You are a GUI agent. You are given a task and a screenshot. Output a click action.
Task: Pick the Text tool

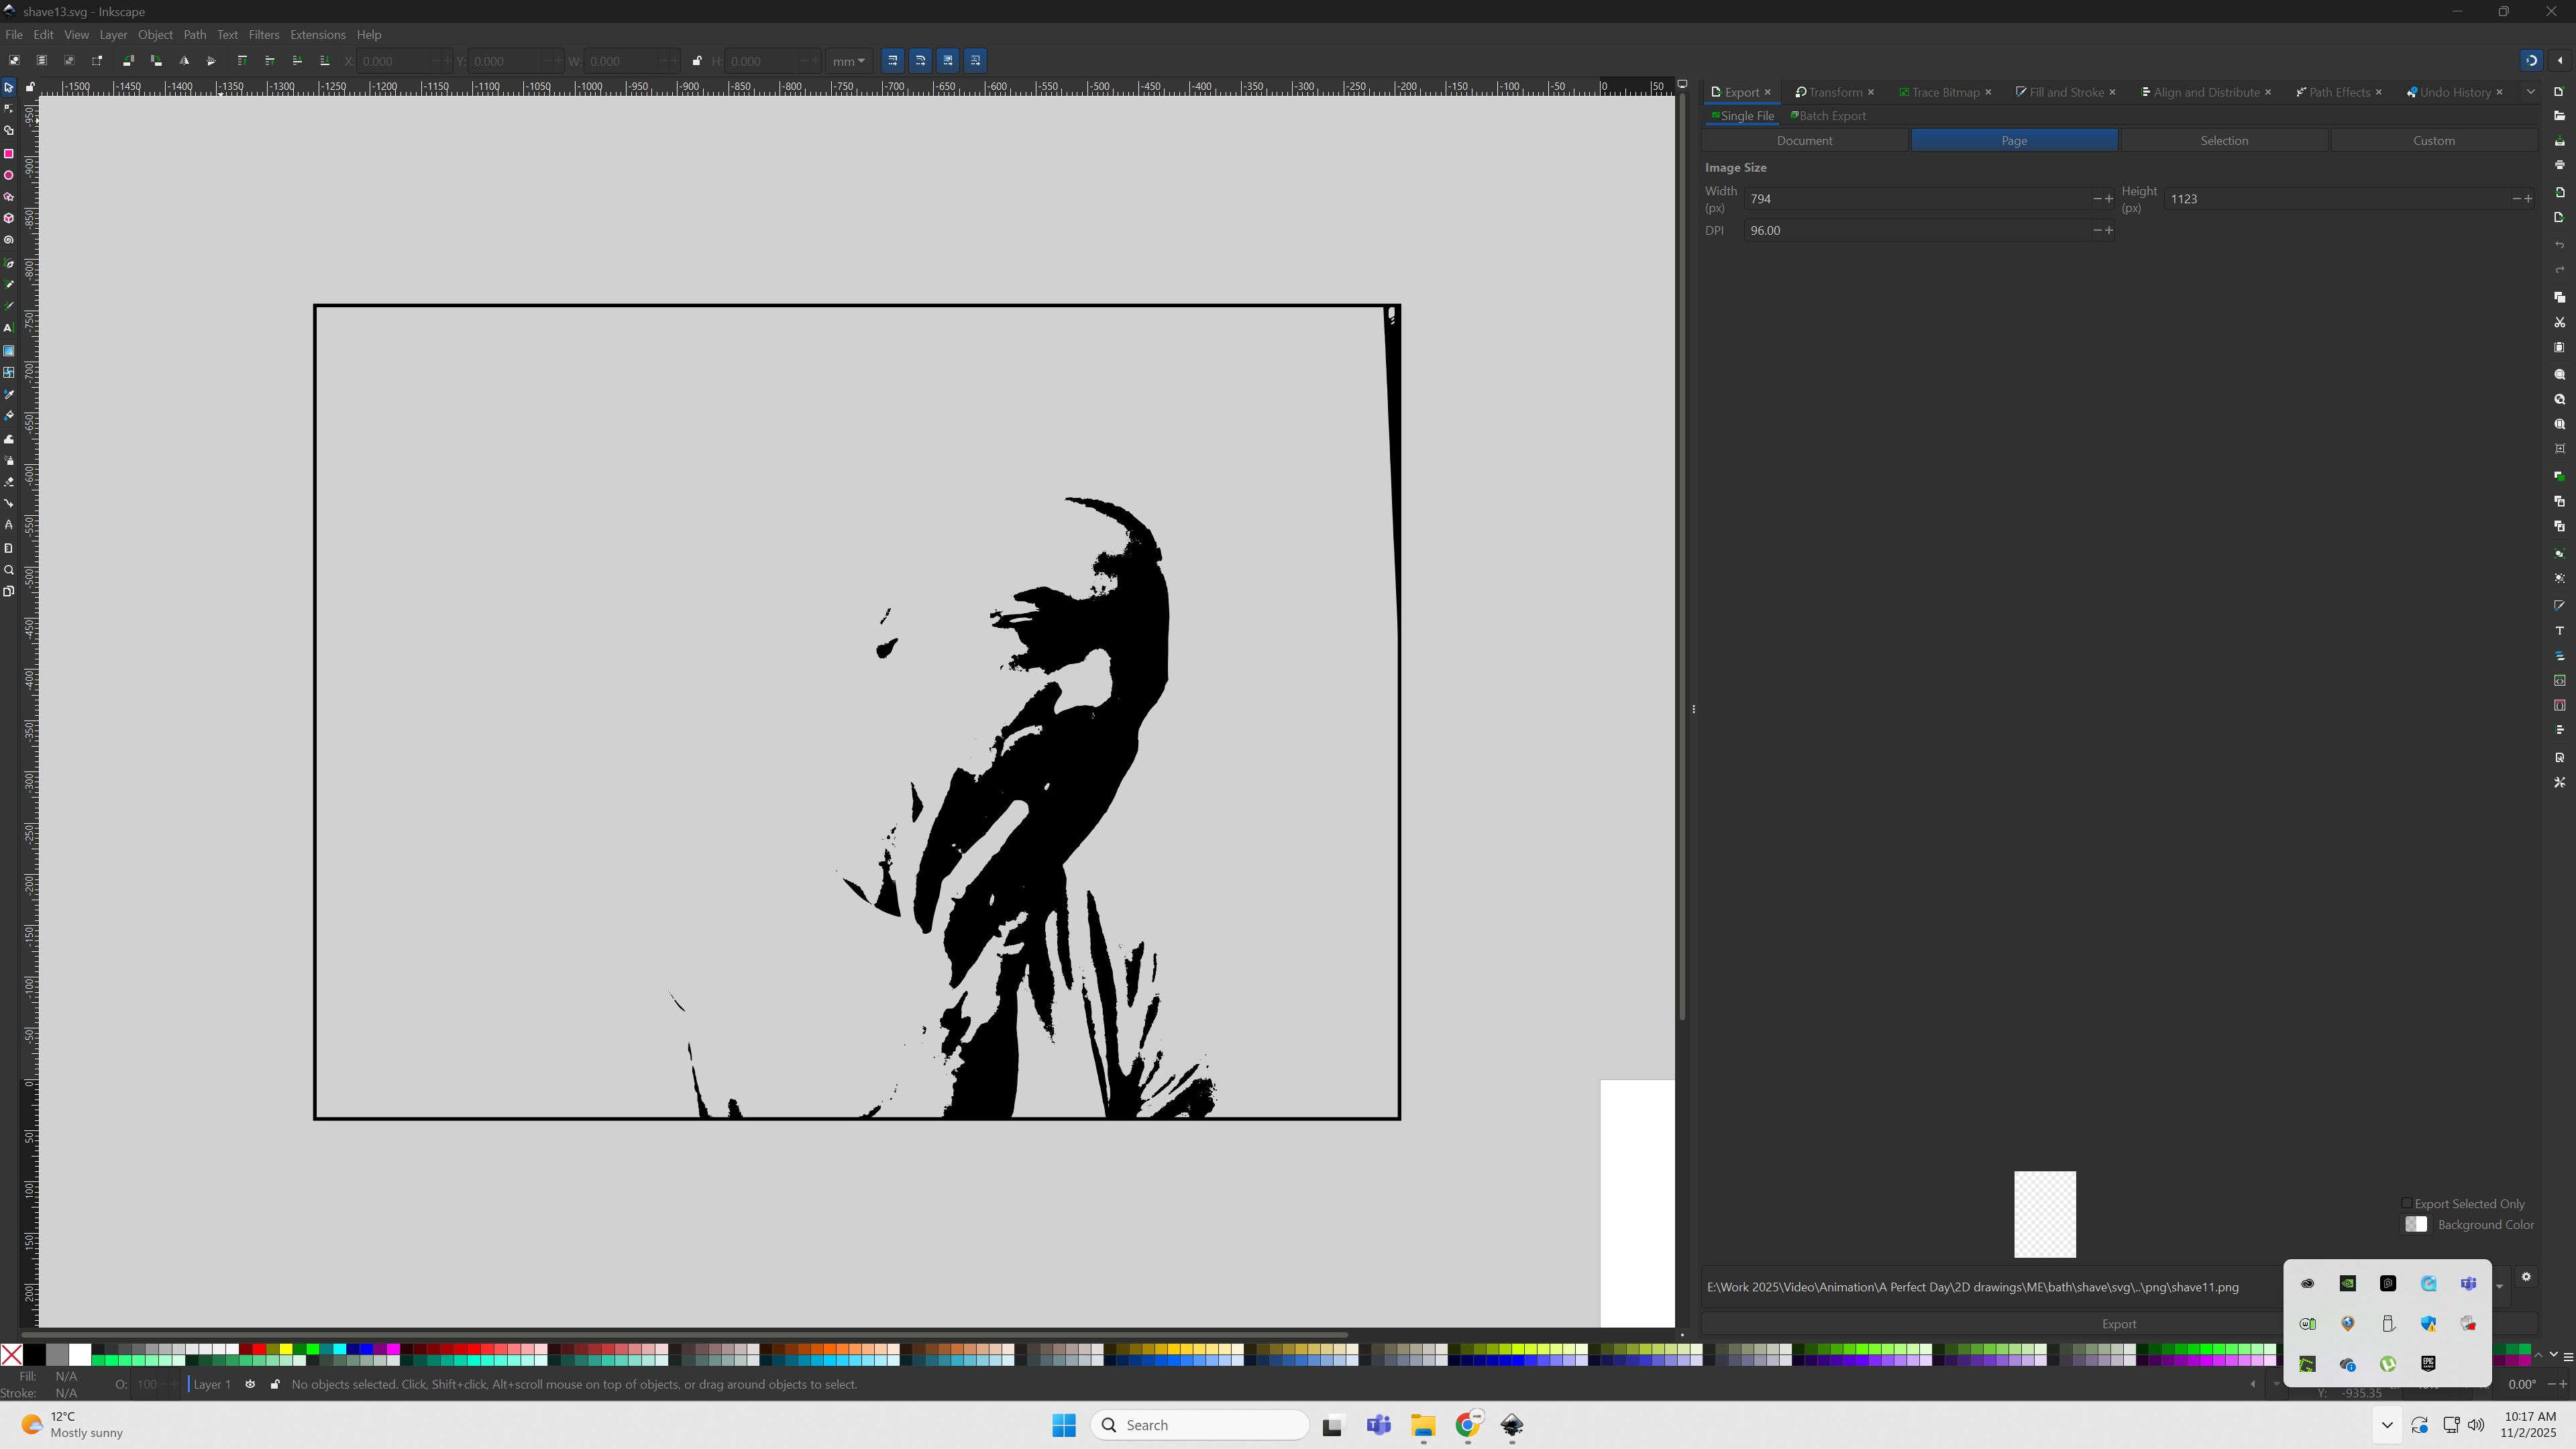point(9,328)
